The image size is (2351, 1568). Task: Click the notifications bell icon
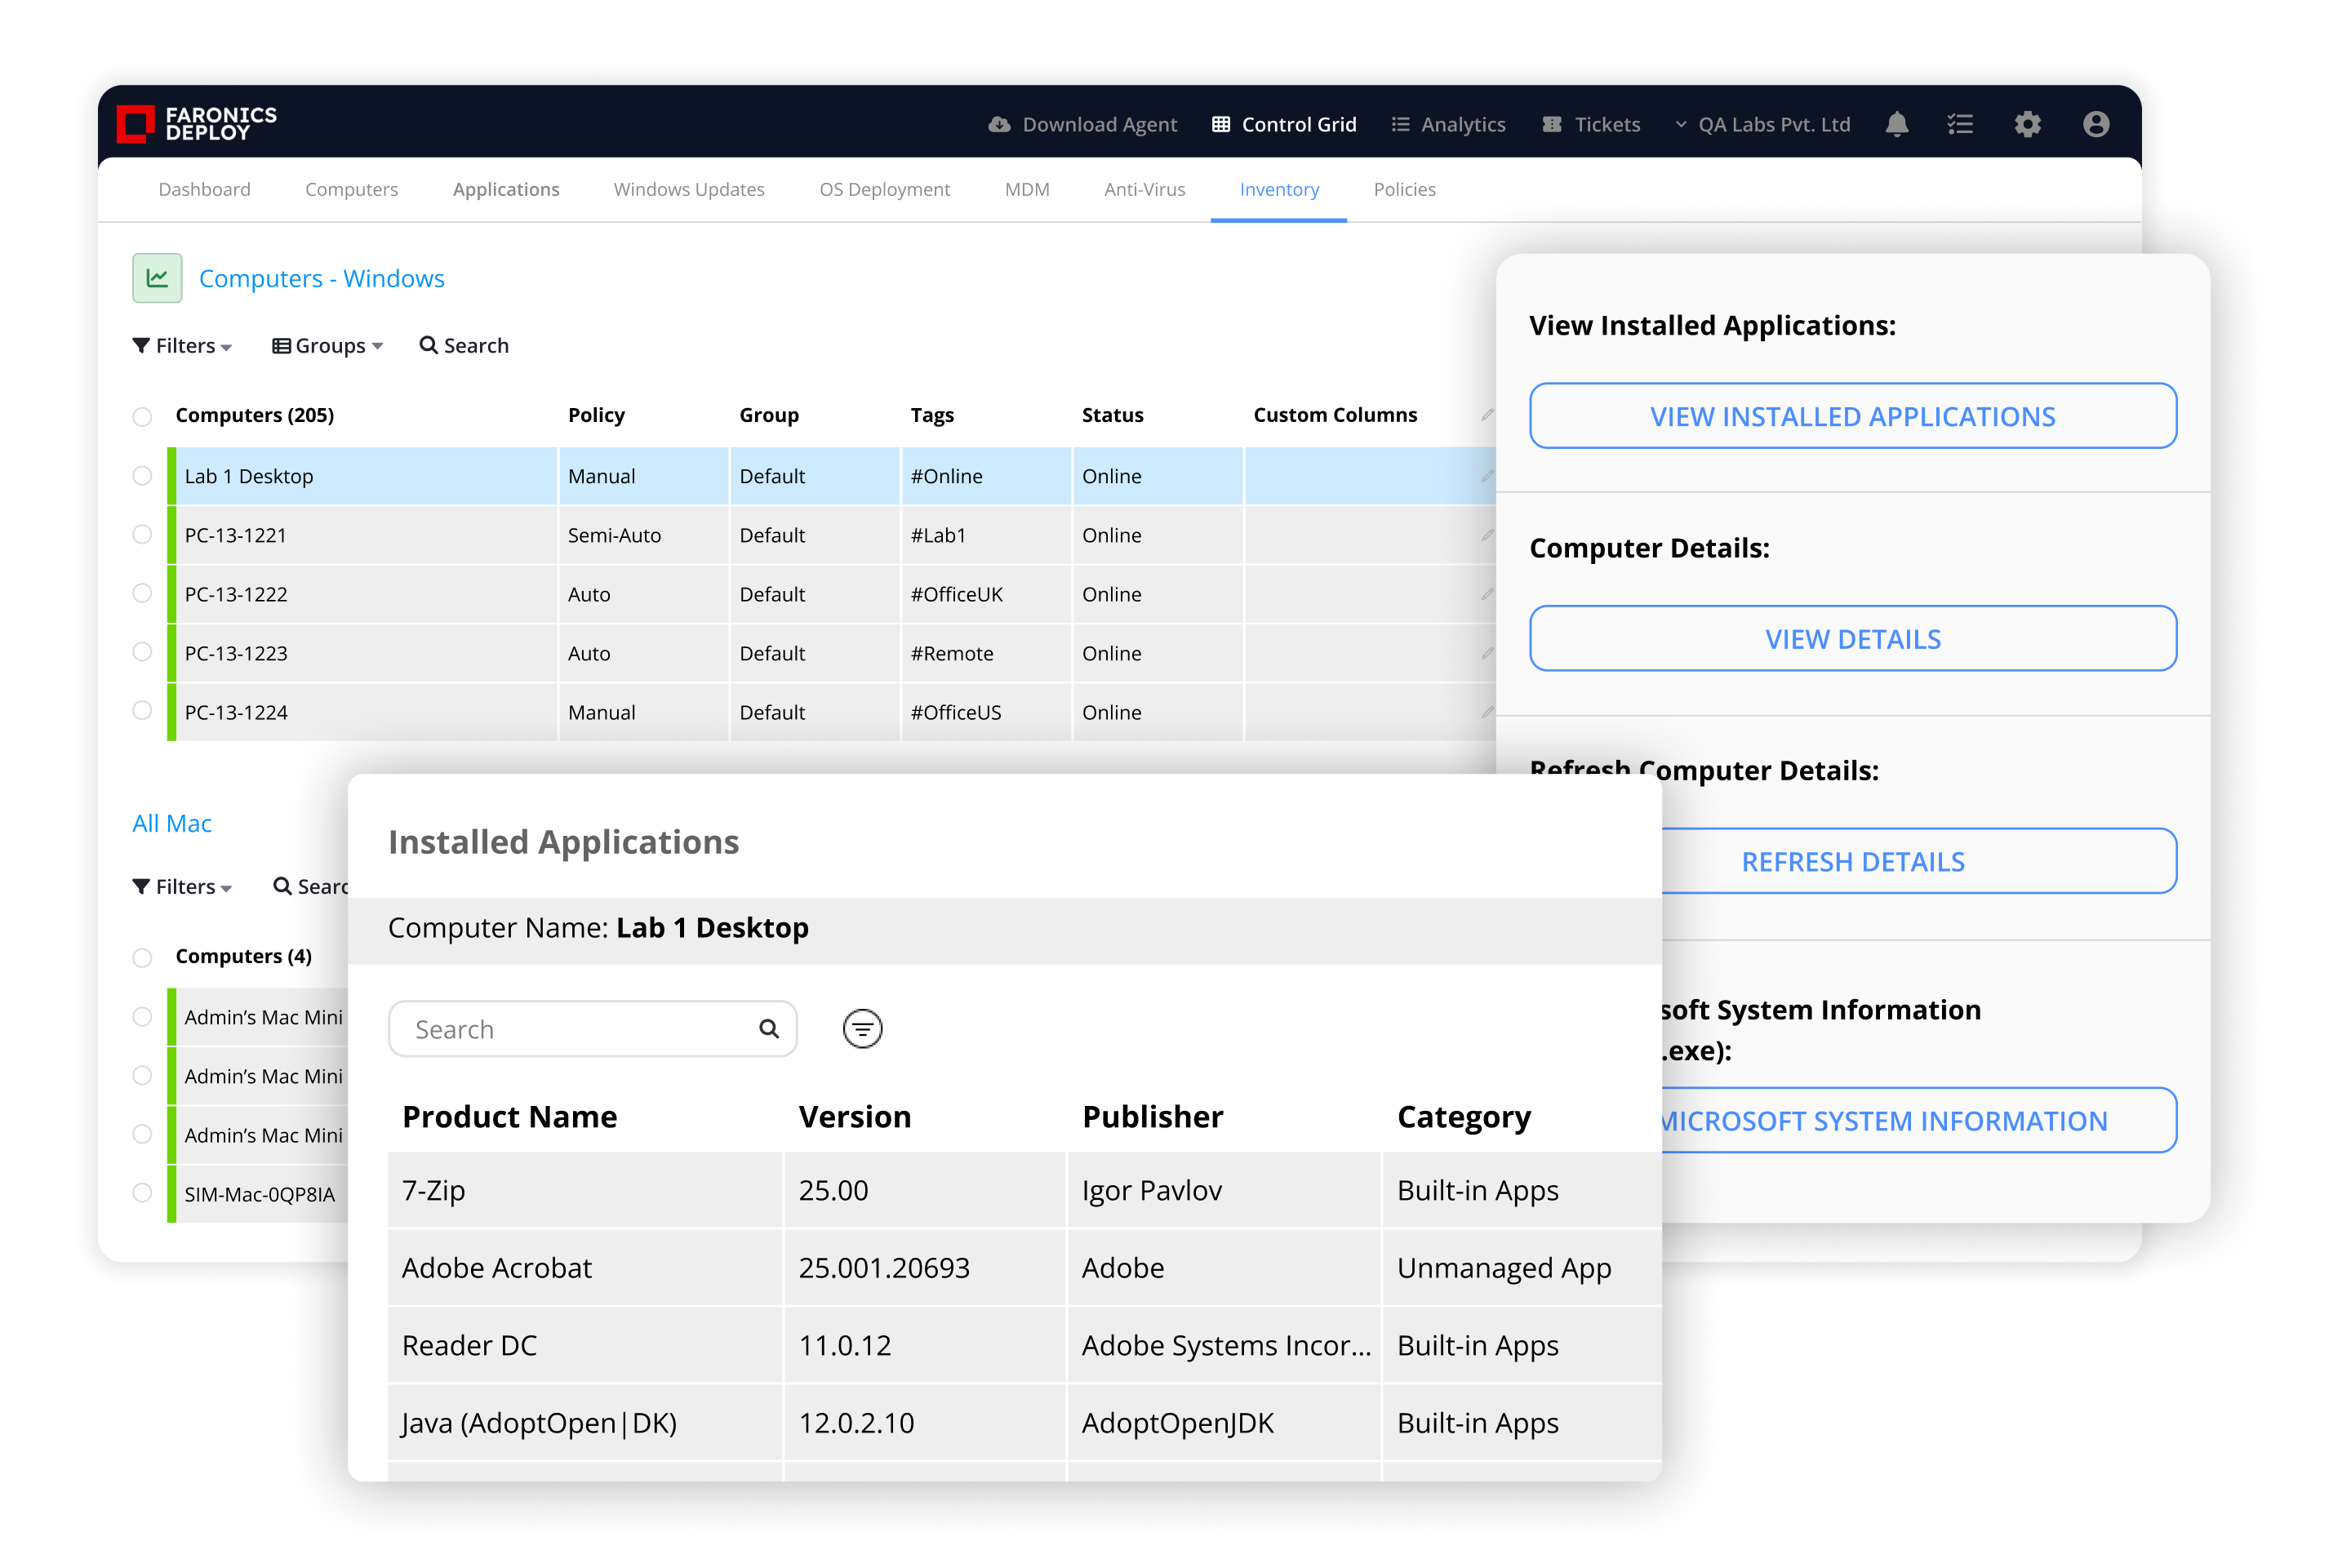pyautogui.click(x=1896, y=124)
